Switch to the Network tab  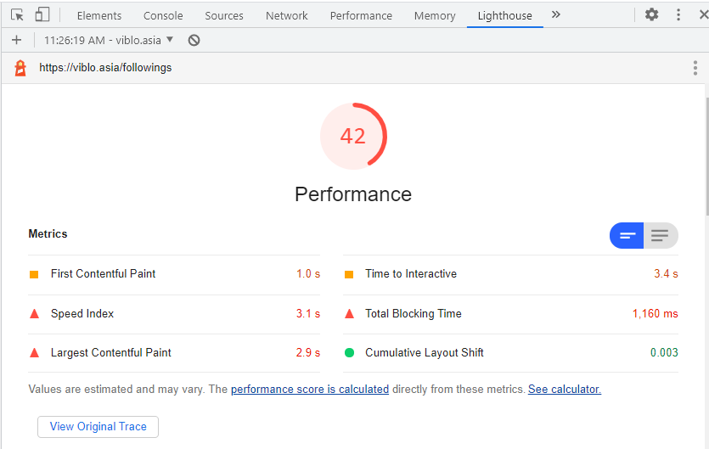(x=286, y=15)
